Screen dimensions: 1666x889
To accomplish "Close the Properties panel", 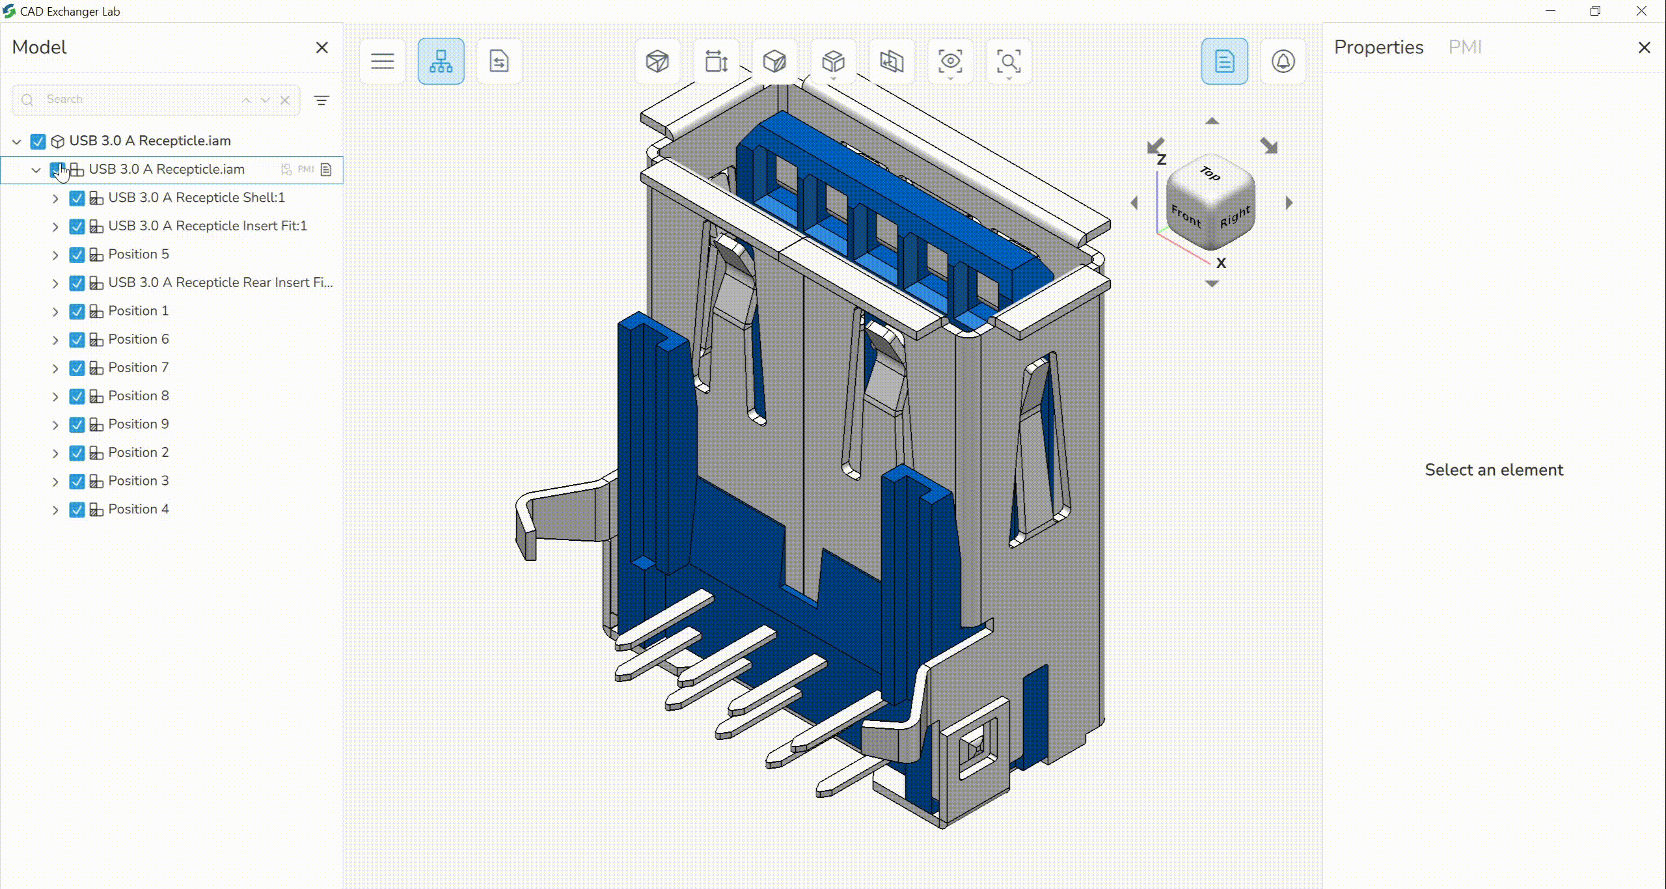I will pos(1644,48).
